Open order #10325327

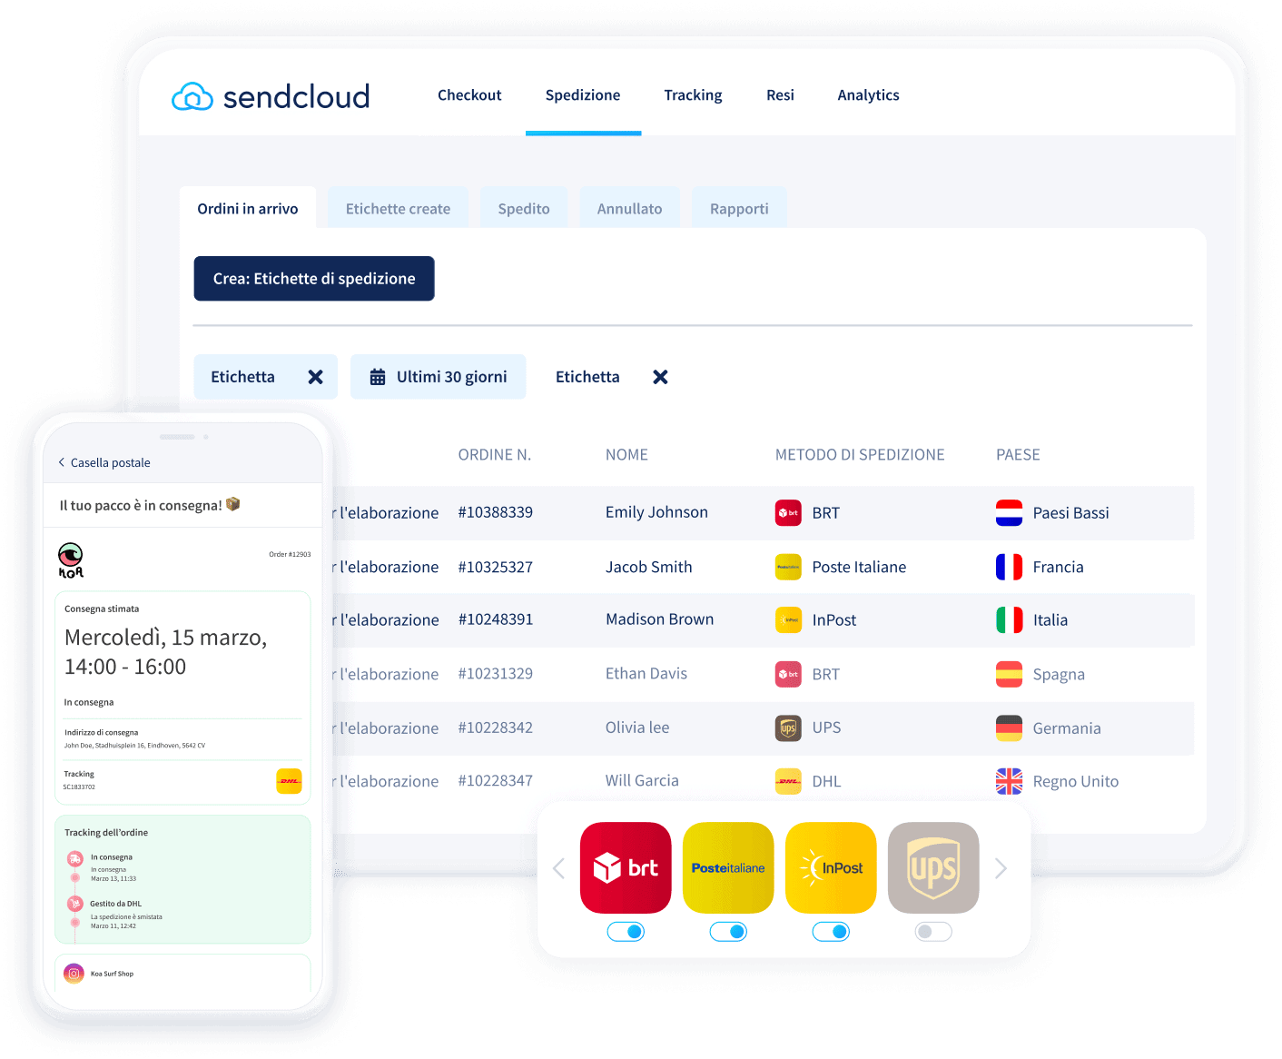point(496,567)
